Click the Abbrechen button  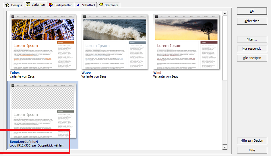click(x=252, y=21)
